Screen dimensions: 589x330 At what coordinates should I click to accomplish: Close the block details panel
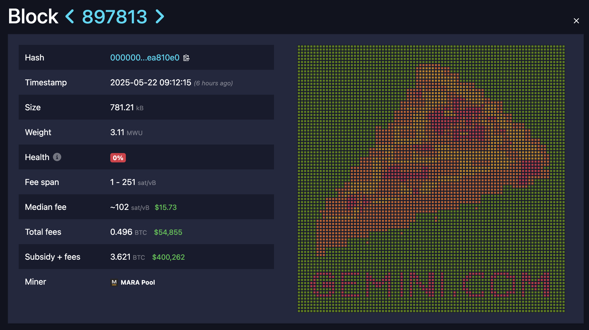pyautogui.click(x=576, y=21)
